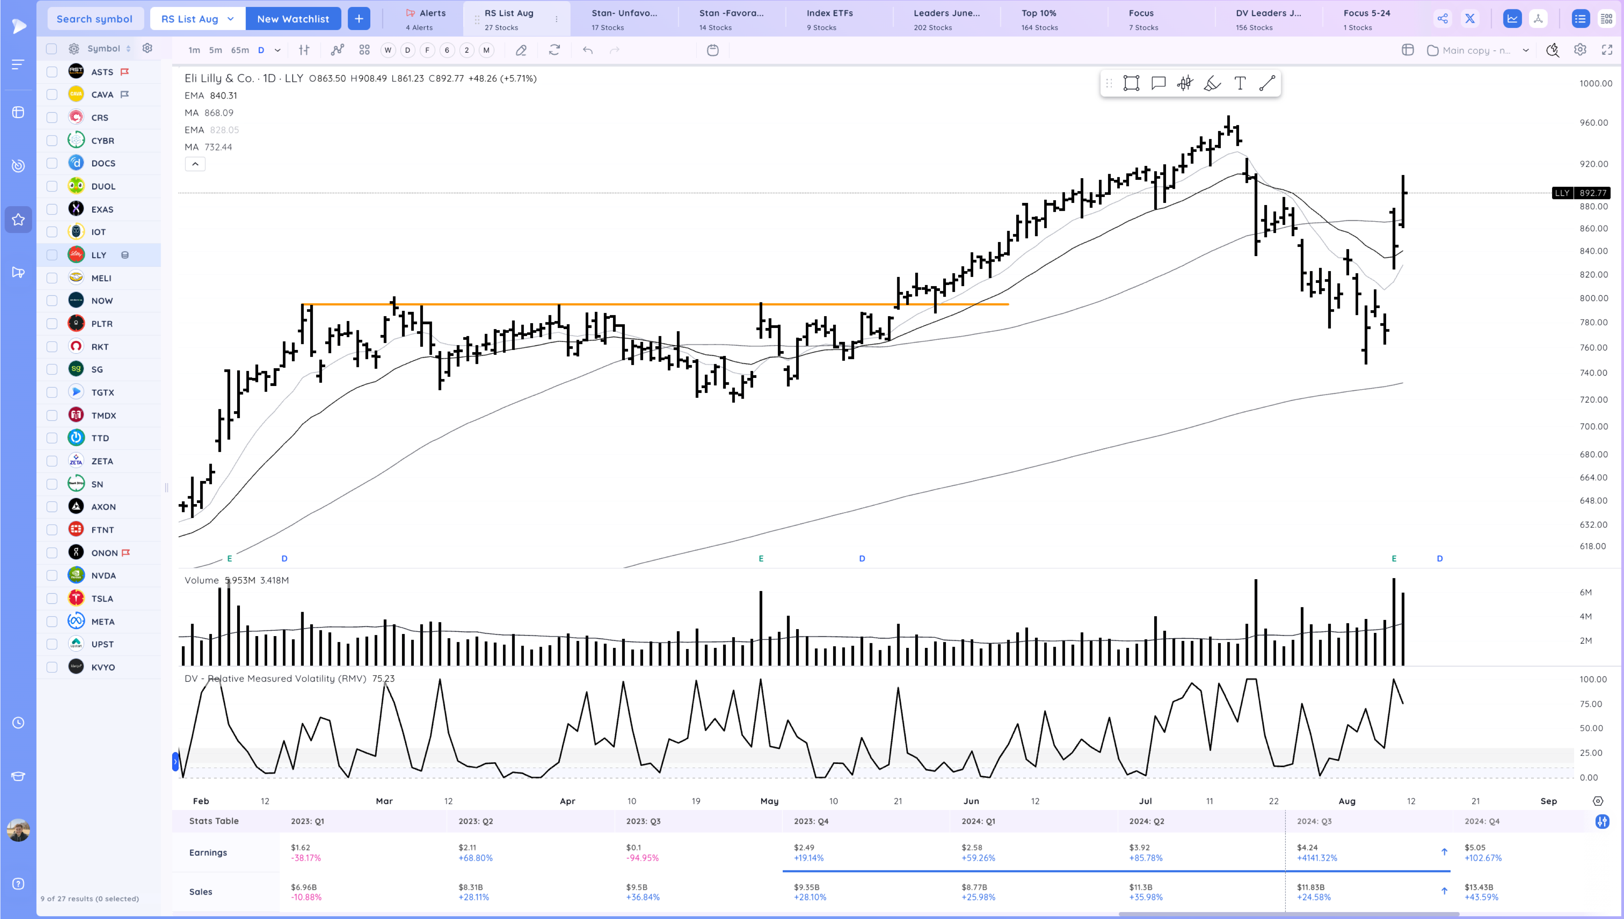Select the rectangle drawing tool
This screenshot has width=1624, height=919.
tap(1130, 83)
